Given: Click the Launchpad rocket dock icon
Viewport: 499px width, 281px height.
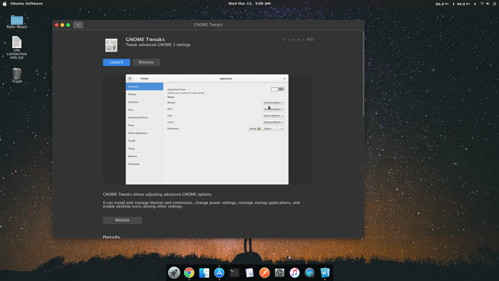Looking at the screenshot, I should tap(174, 273).
